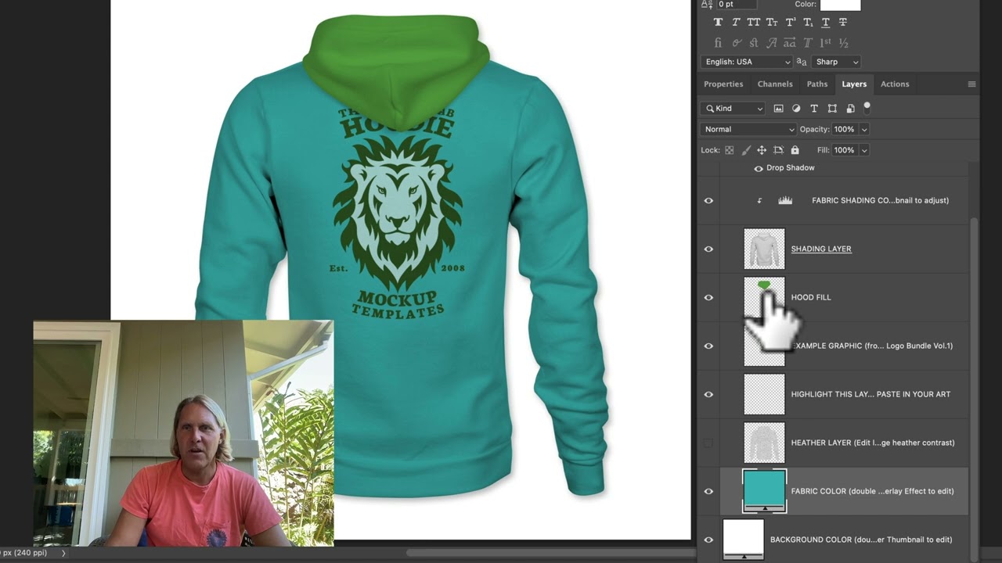Select the SHADING LAYER name

pyautogui.click(x=821, y=249)
